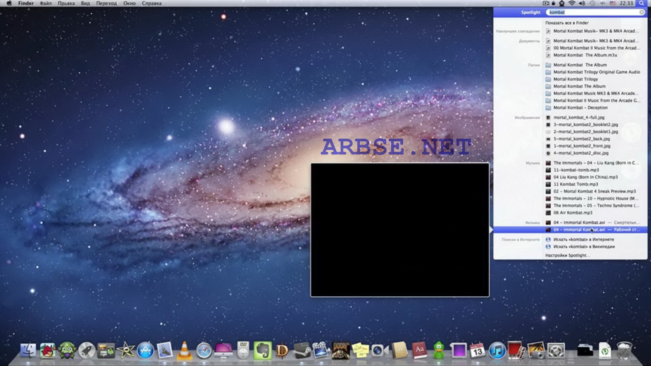This screenshot has width=651, height=366.
Task: Open Mission Control from the Dock
Action: coord(106,351)
